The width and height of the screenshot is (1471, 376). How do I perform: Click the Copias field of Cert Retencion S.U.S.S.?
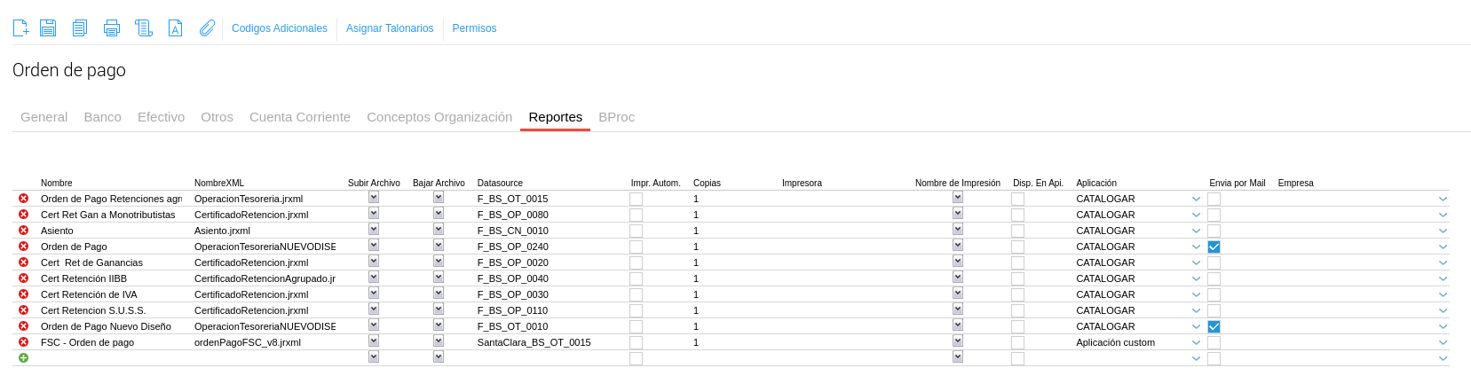point(728,310)
